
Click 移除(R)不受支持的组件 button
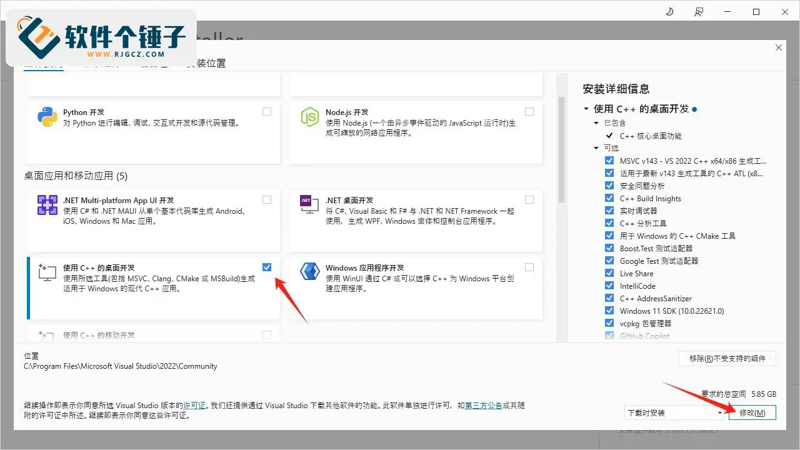(x=727, y=358)
